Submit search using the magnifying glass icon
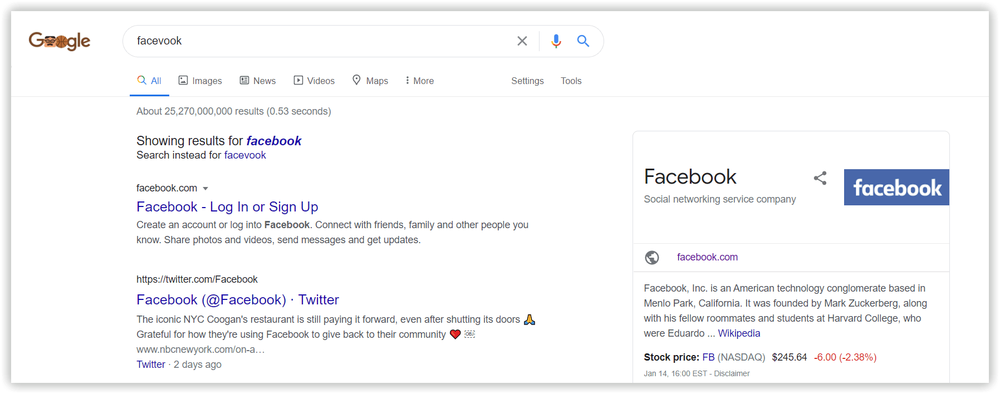This screenshot has height=394, width=1000. click(583, 41)
